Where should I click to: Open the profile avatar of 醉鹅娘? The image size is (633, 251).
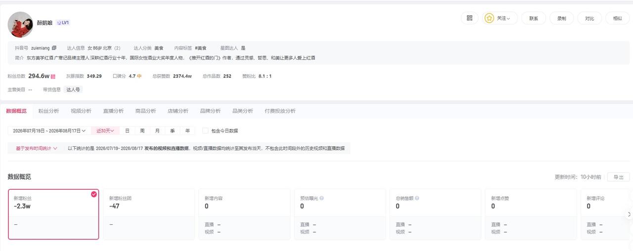(20, 25)
